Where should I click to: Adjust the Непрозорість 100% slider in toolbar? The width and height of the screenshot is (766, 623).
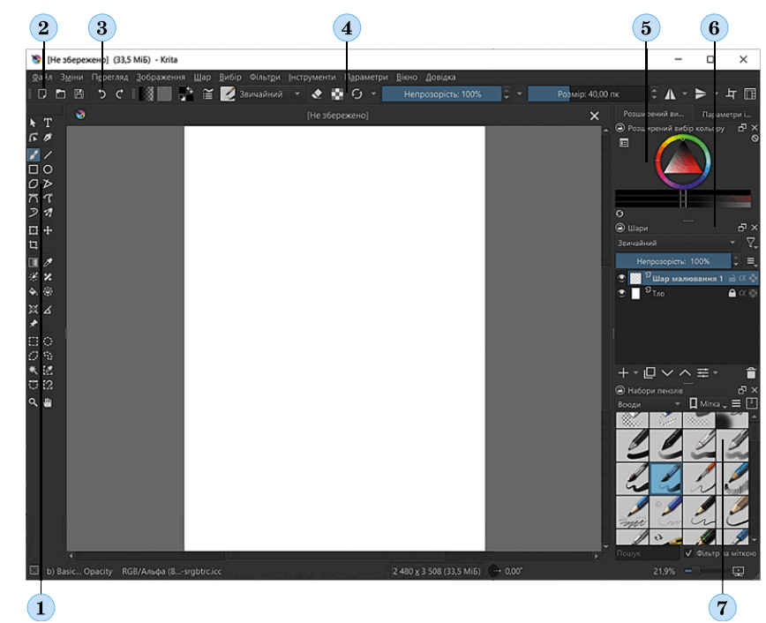click(442, 94)
